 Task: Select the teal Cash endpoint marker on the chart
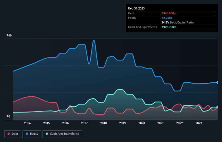click(x=217, y=107)
